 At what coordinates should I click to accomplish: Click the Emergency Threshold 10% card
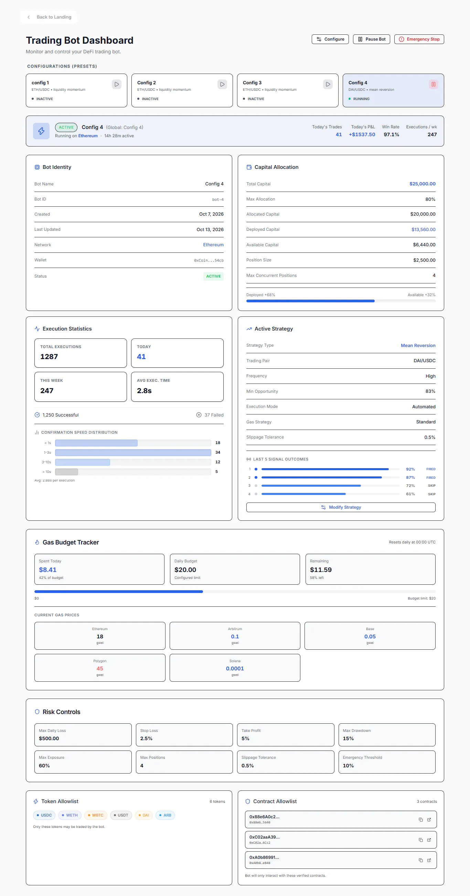[x=387, y=762]
